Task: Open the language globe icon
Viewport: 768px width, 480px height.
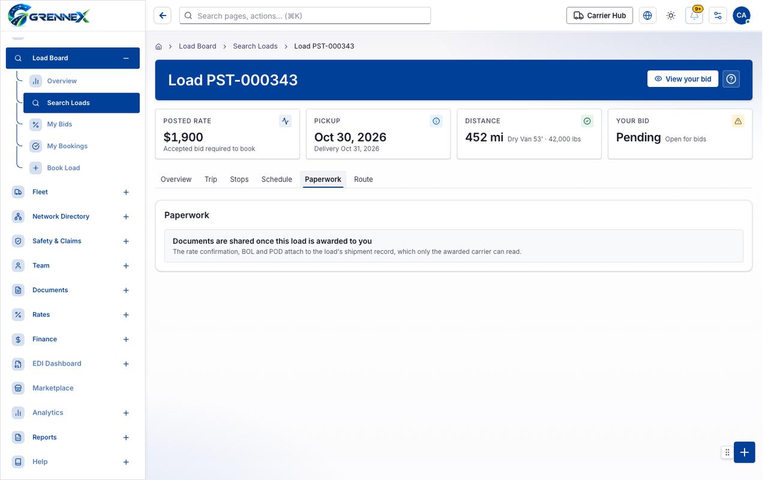Action: (647, 16)
